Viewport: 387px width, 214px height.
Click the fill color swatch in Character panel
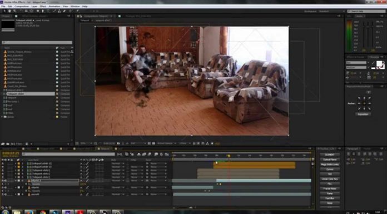(x=379, y=64)
